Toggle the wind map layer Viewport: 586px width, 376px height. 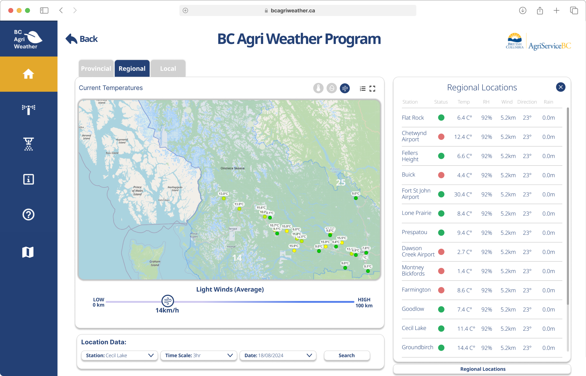click(x=345, y=88)
